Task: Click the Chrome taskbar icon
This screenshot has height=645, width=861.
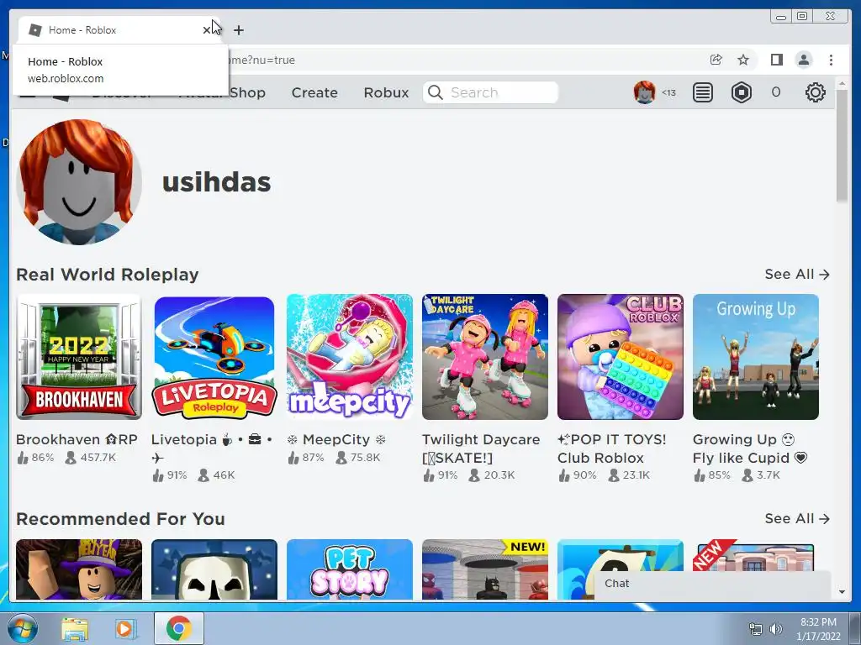Action: (179, 628)
